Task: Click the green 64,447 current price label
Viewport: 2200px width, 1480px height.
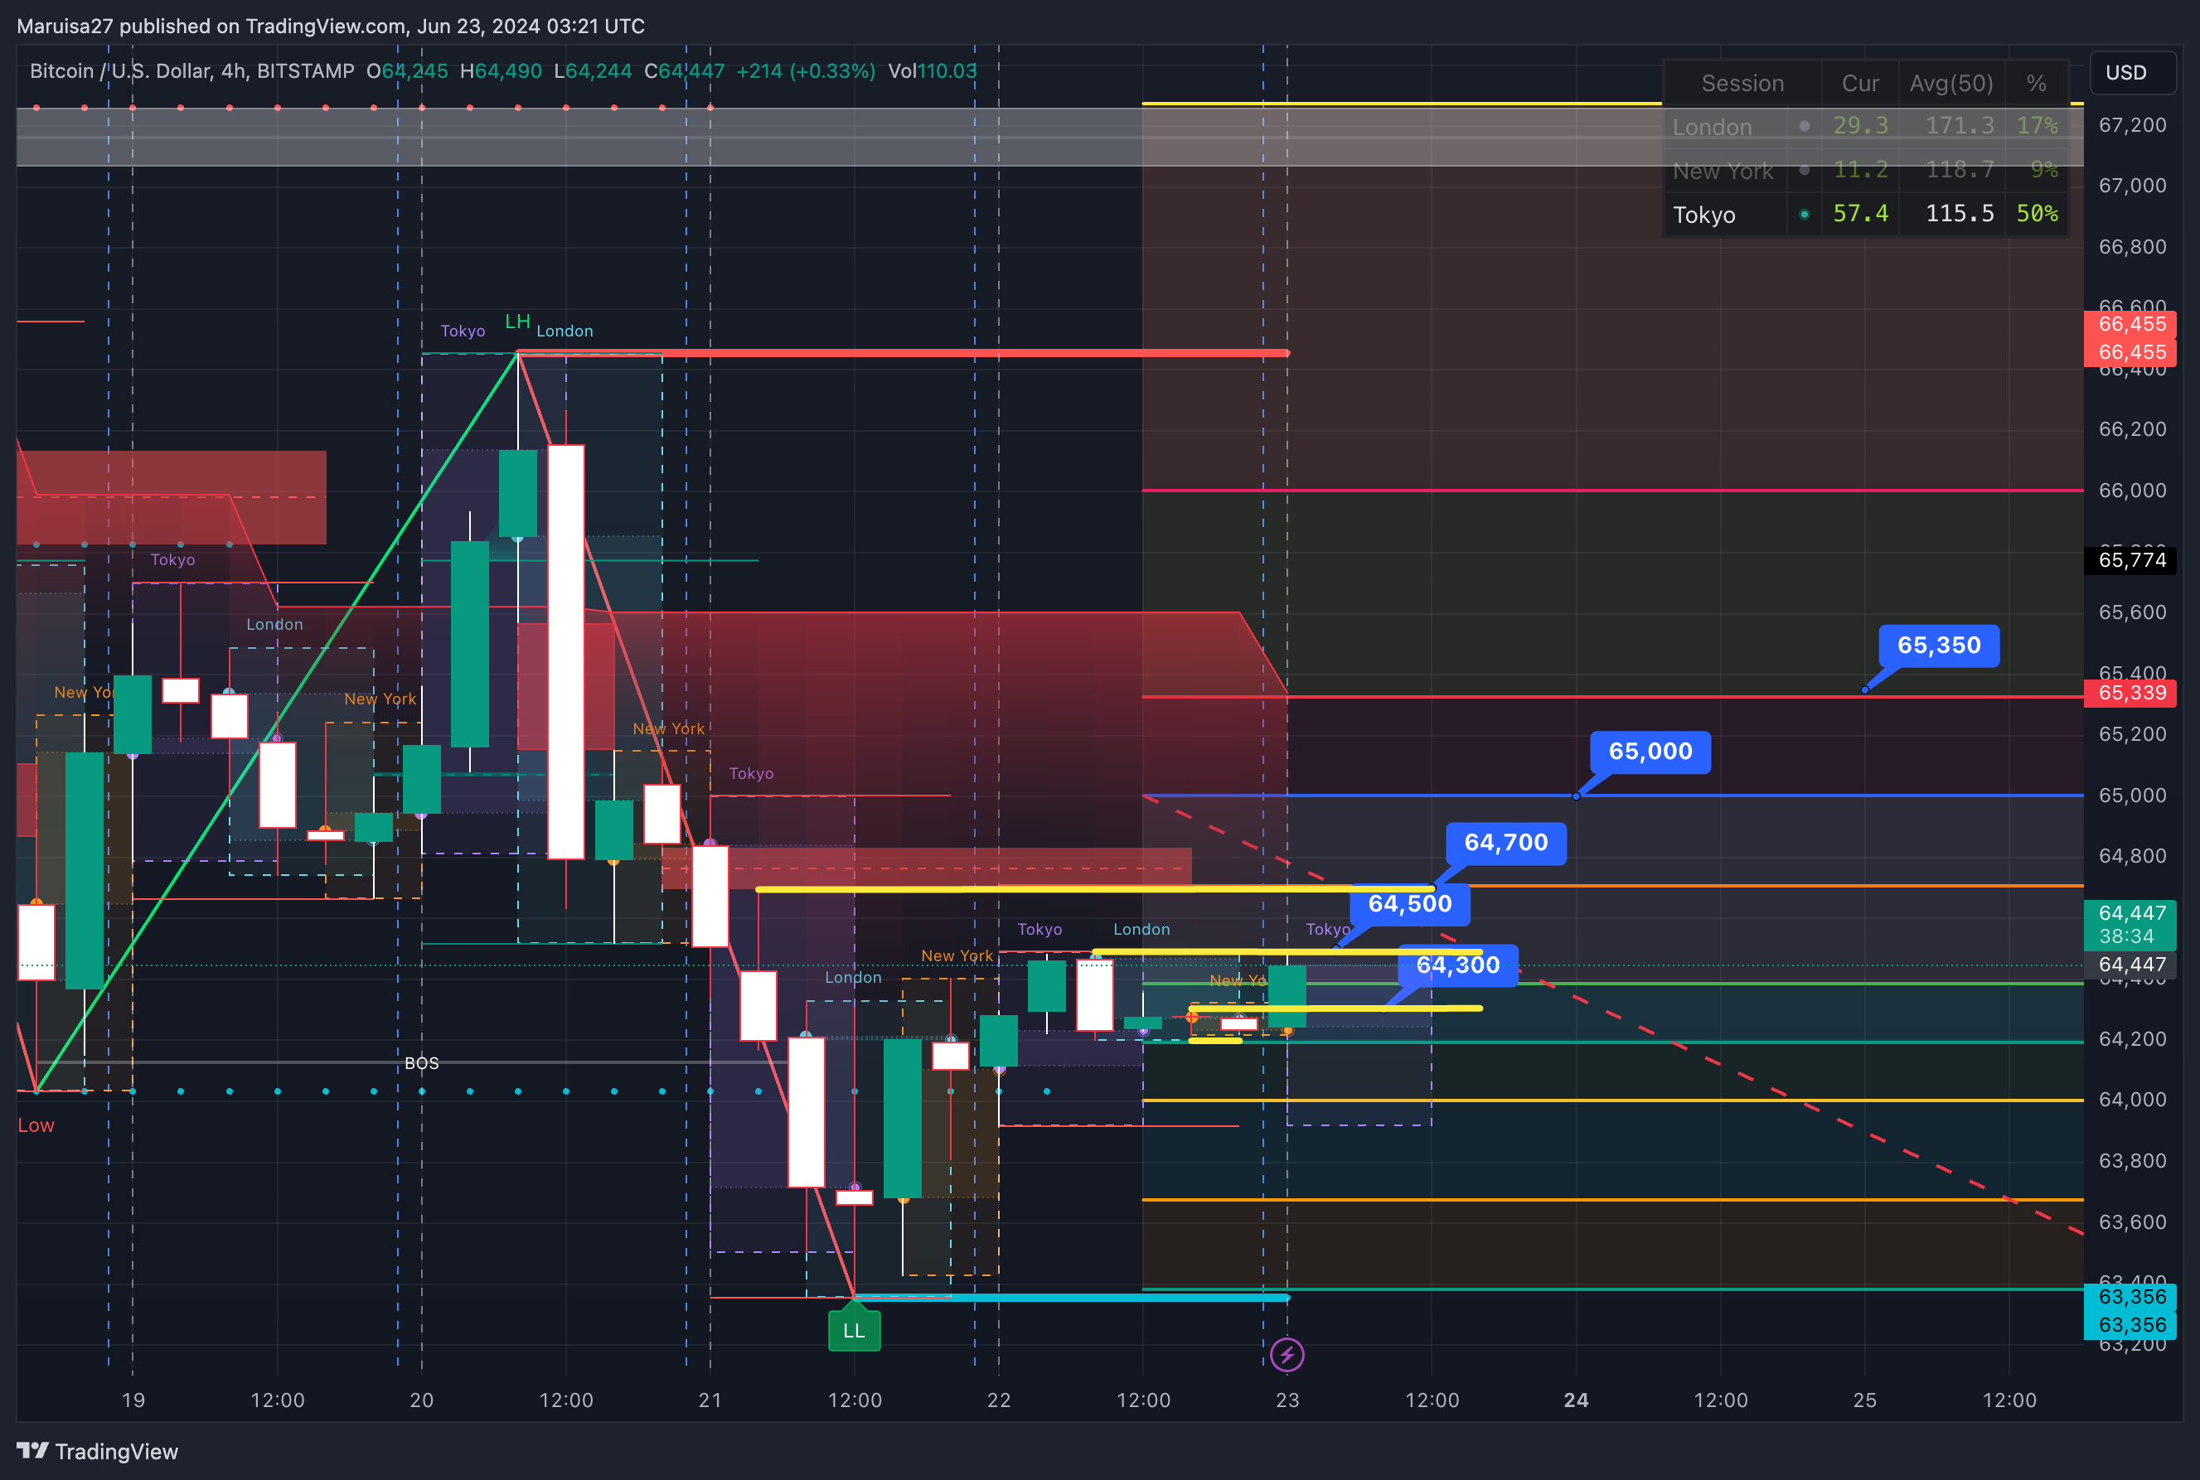Action: coord(2131,924)
